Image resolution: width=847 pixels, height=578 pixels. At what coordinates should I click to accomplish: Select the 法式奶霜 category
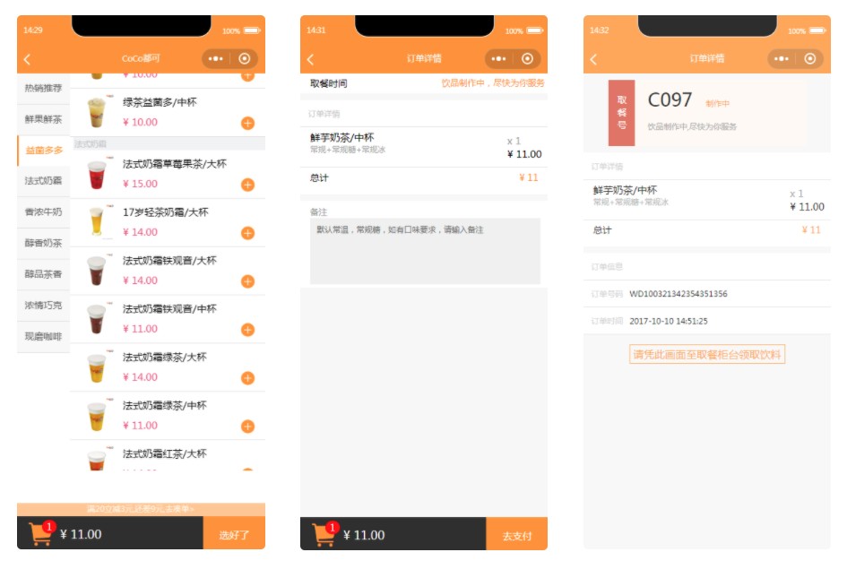click(x=43, y=181)
